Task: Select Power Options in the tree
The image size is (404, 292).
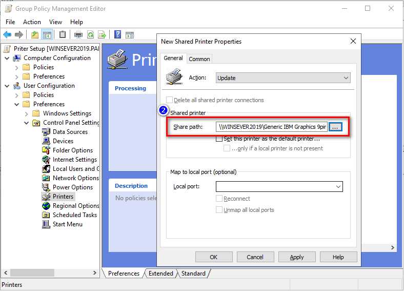Action: pyautogui.click(x=73, y=187)
